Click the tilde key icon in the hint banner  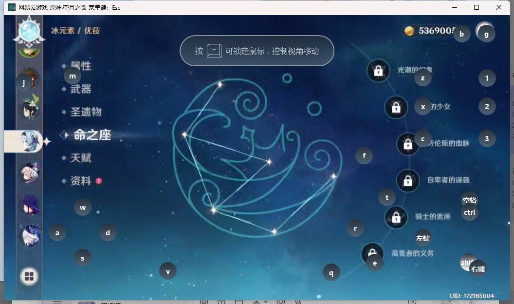click(214, 51)
